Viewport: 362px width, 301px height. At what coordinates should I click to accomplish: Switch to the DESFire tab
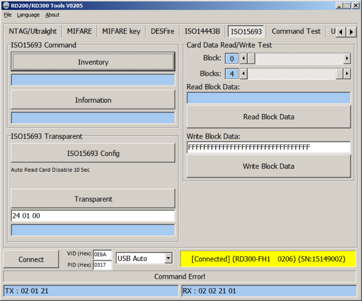162,31
